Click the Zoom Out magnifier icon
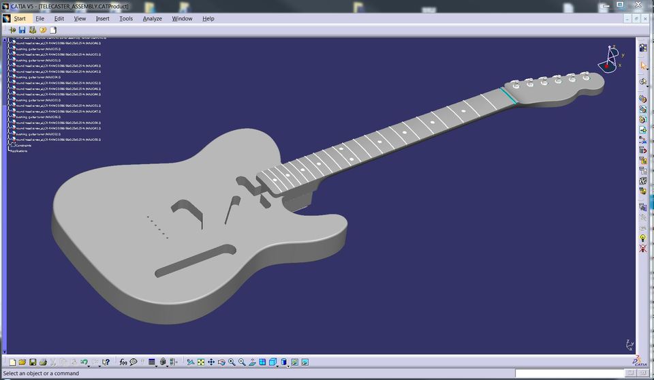Image resolution: width=654 pixels, height=380 pixels. click(x=242, y=362)
